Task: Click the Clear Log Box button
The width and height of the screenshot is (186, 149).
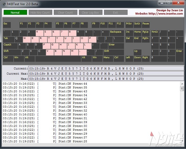Action: point(91,12)
